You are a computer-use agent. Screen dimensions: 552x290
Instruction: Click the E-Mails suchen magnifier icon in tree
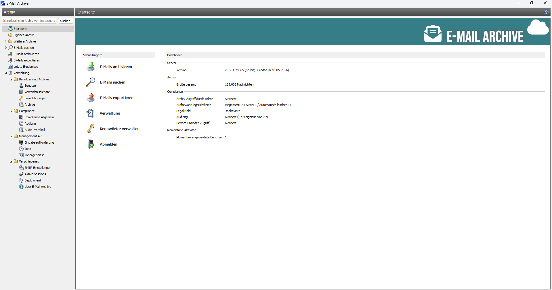[10, 48]
